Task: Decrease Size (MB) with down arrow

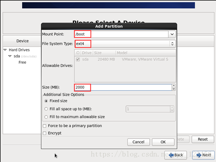Action: (174, 89)
